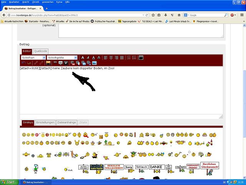Open the Einstellungen tab
Viewport: 246px width, 185px height.
point(45,122)
